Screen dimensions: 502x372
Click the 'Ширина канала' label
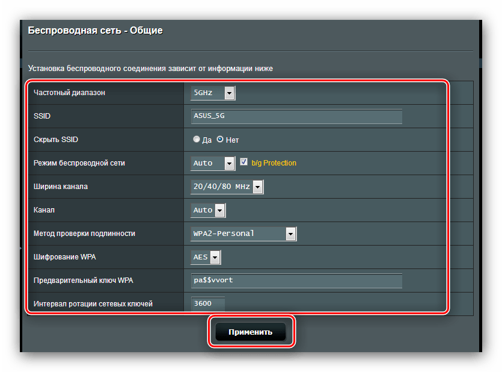[61, 187]
